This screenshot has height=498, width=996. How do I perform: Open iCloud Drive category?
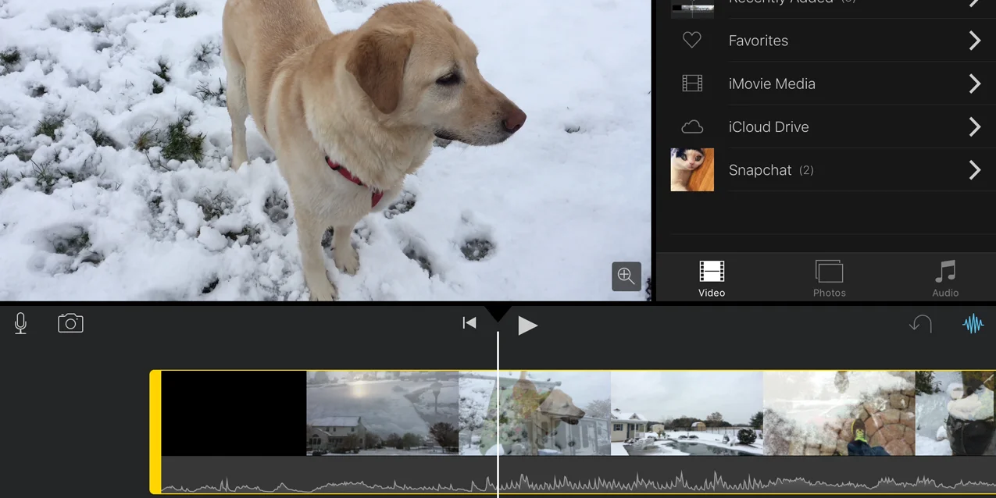click(827, 126)
